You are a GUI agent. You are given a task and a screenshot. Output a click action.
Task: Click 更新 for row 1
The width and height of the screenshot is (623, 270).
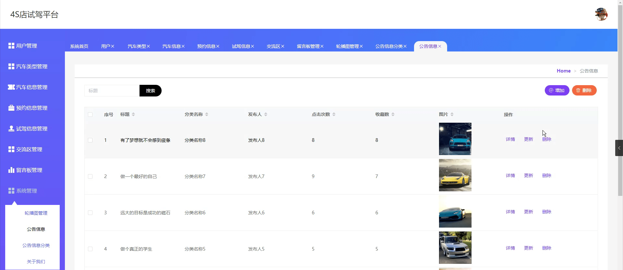[x=529, y=139]
